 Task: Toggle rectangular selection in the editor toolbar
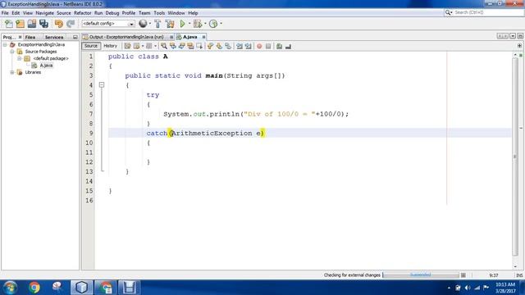coord(199,46)
